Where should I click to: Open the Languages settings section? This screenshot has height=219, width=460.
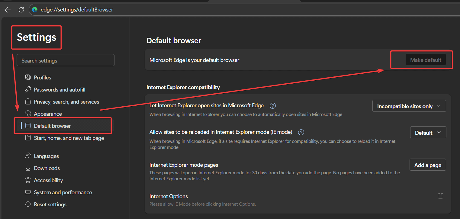[x=46, y=156]
